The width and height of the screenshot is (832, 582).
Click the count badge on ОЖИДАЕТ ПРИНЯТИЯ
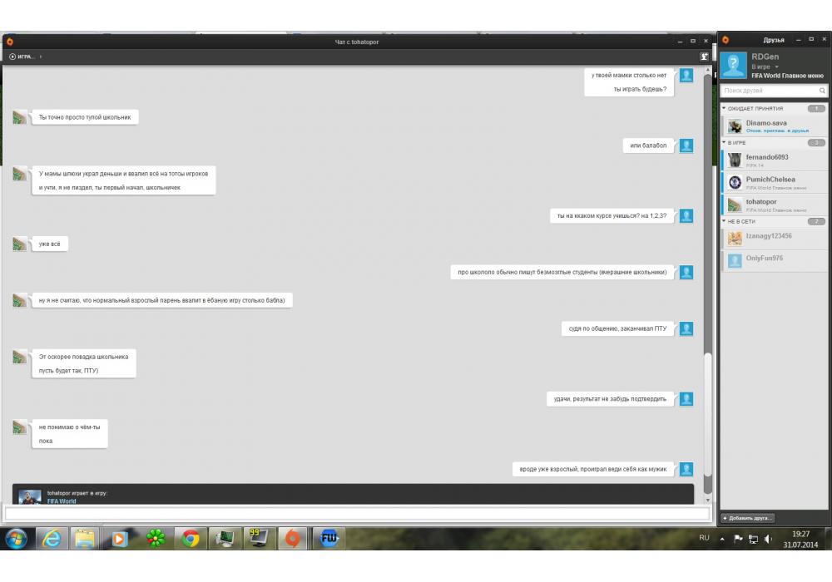pos(816,108)
